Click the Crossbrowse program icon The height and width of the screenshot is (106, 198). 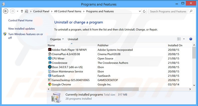click(x=50, y=63)
